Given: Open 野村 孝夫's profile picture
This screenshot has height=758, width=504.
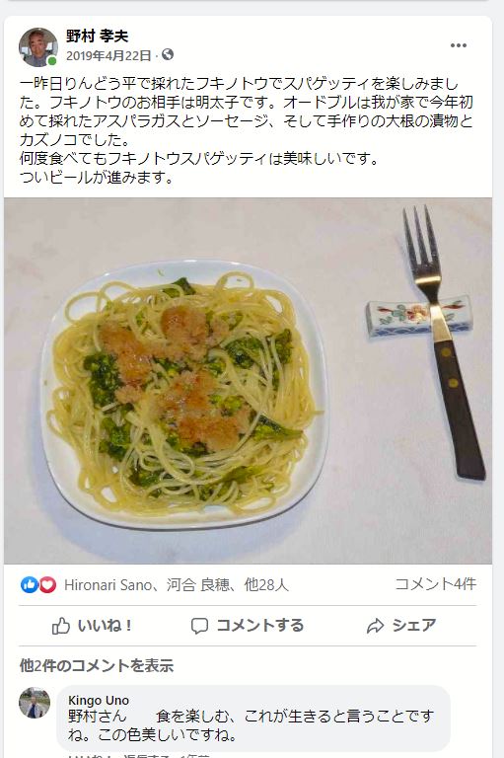Looking at the screenshot, I should tap(38, 47).
